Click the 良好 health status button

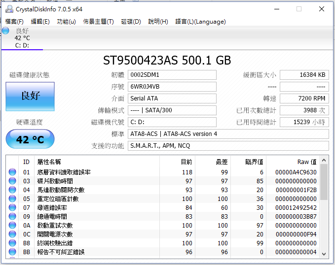tap(30, 97)
